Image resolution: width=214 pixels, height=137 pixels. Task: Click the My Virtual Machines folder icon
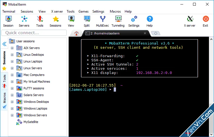coord(19,82)
